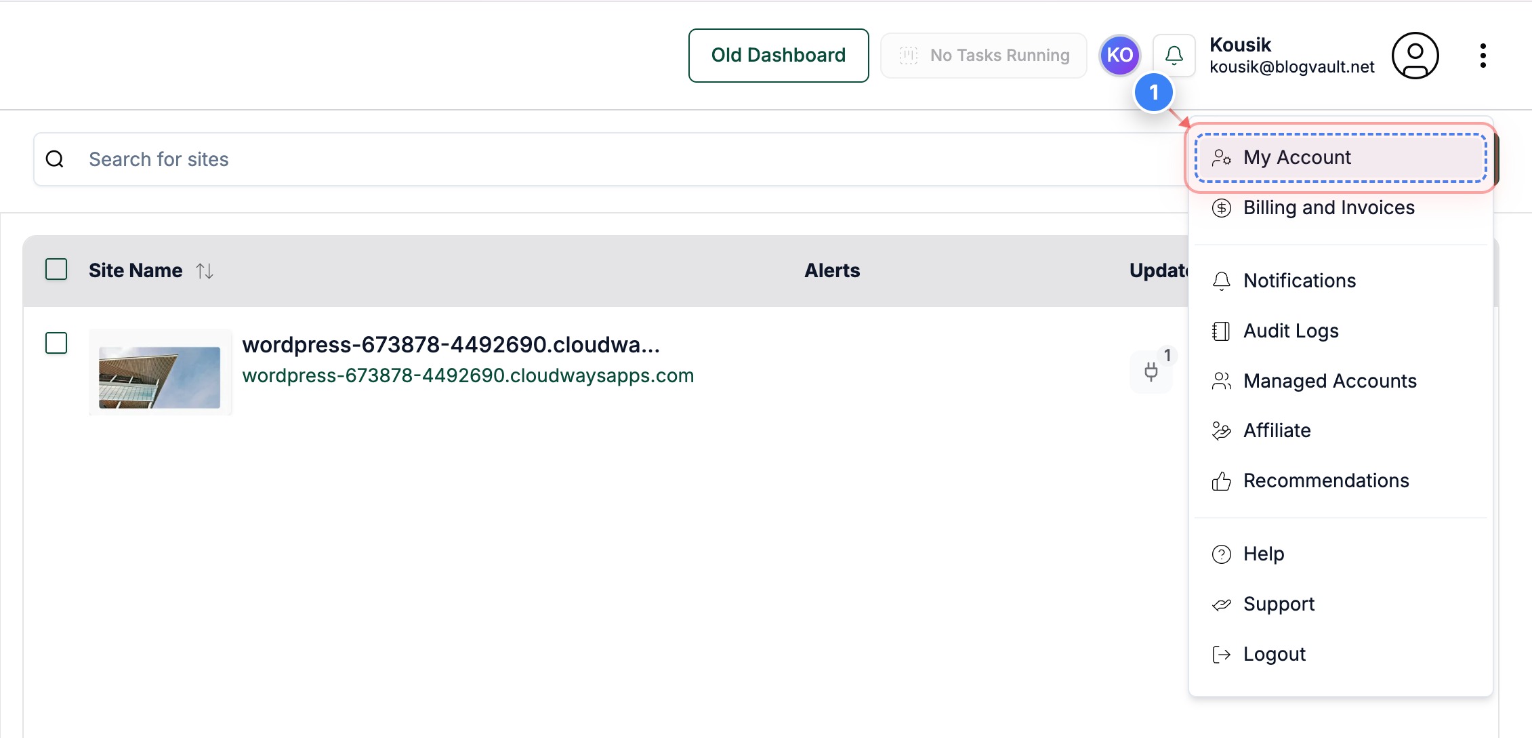Click the KO avatar badge

pos(1120,55)
